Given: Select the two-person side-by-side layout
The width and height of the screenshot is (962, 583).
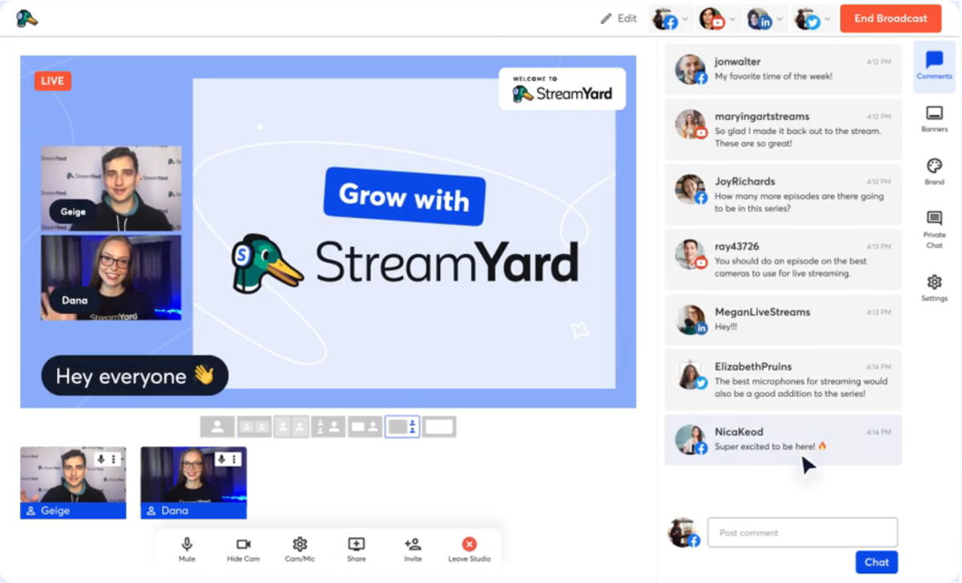Looking at the screenshot, I should (x=292, y=427).
